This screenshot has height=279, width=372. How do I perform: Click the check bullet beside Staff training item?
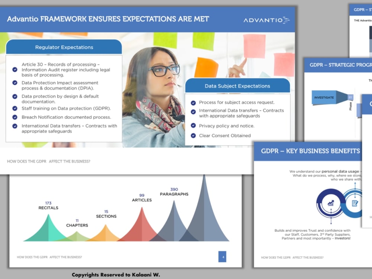15,108
